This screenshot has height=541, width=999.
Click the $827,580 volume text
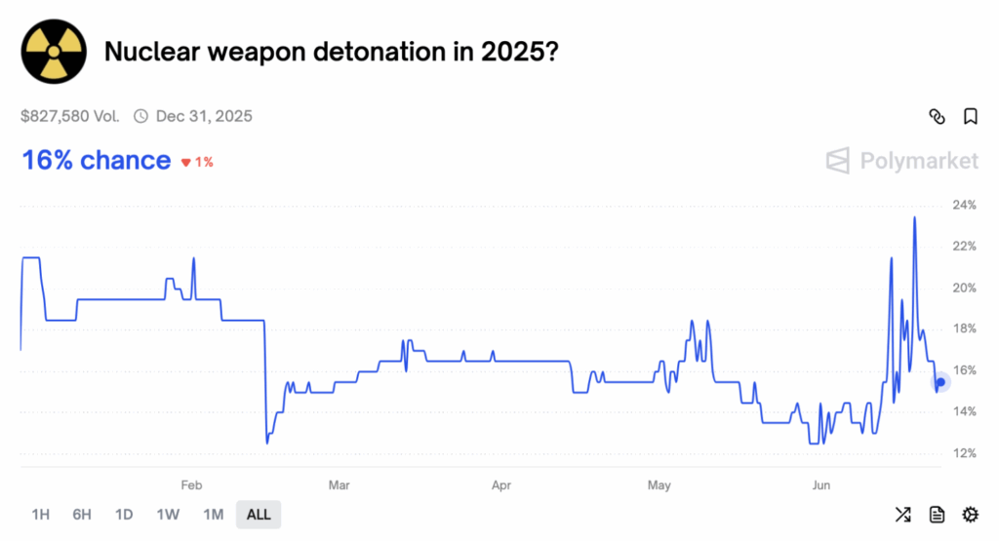coord(69,117)
